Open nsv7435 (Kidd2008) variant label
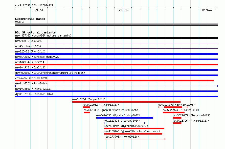The width and height of the screenshot is (225, 149). [29, 41]
